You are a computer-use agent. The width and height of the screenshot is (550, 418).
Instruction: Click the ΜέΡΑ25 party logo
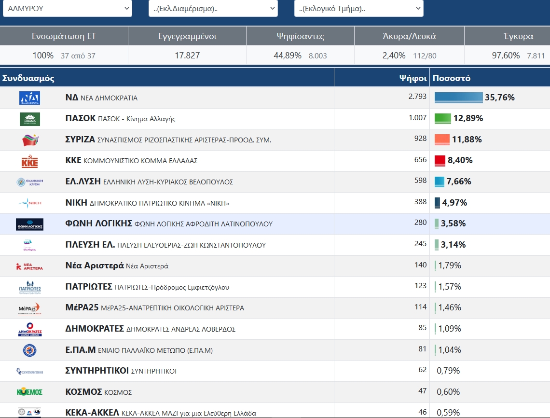29,308
